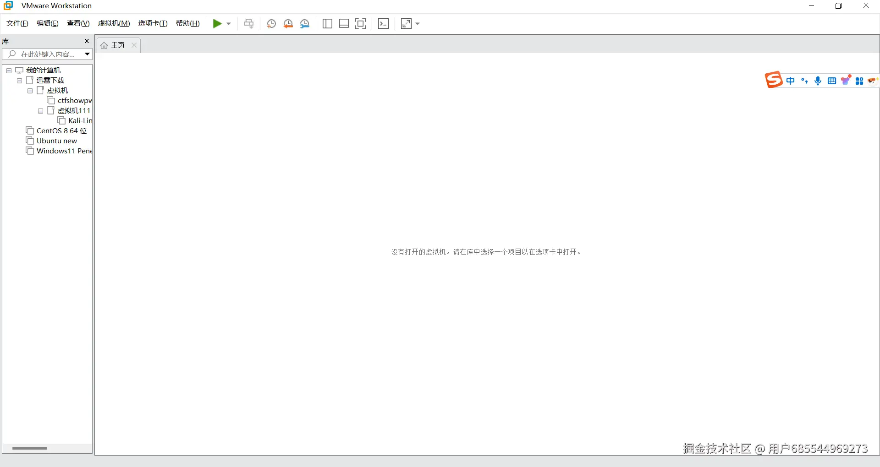Click the Sogou voice input microphone icon
The width and height of the screenshot is (880, 467).
click(x=818, y=81)
